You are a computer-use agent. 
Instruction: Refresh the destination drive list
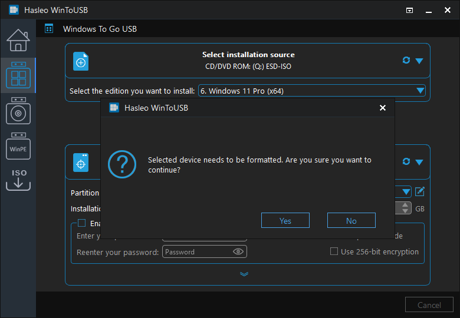pos(406,161)
